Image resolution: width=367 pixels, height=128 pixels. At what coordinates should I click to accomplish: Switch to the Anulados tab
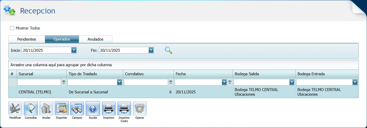[95, 39]
